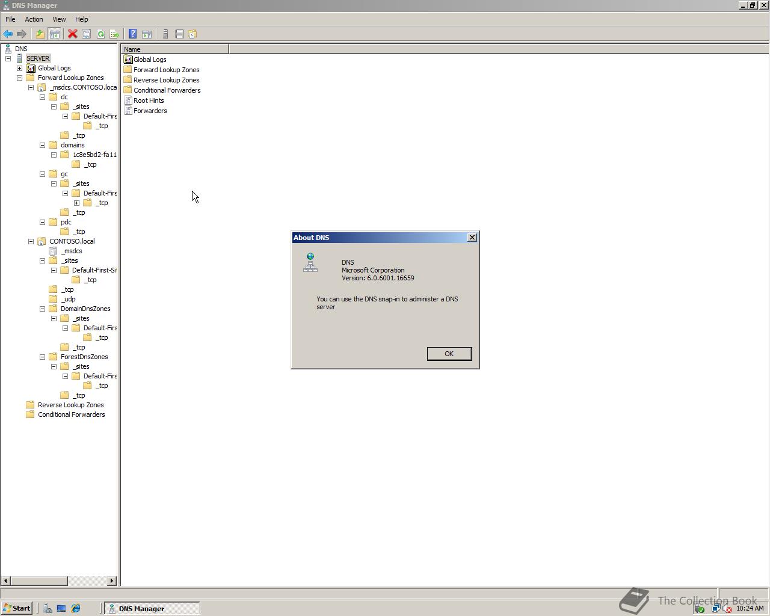Confirm About DNS dialog with OK
The width and height of the screenshot is (770, 616).
[x=449, y=354]
